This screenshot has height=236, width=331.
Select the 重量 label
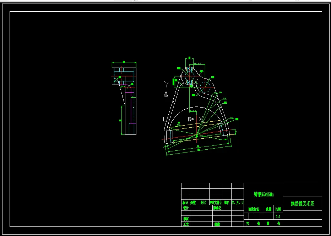click(268, 209)
